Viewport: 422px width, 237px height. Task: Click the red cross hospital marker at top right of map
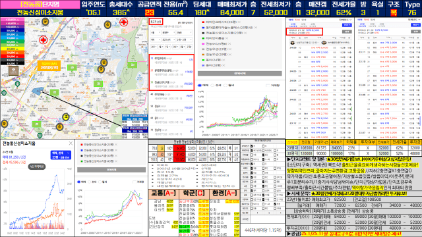pyautogui.click(x=123, y=22)
